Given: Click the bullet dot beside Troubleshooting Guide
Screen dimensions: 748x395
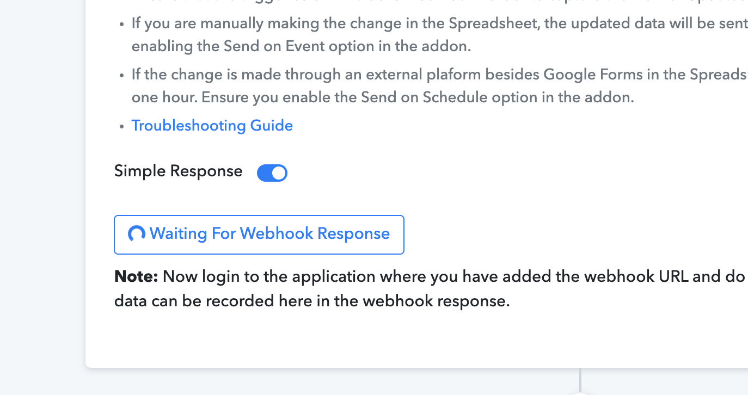Looking at the screenshot, I should tap(122, 127).
